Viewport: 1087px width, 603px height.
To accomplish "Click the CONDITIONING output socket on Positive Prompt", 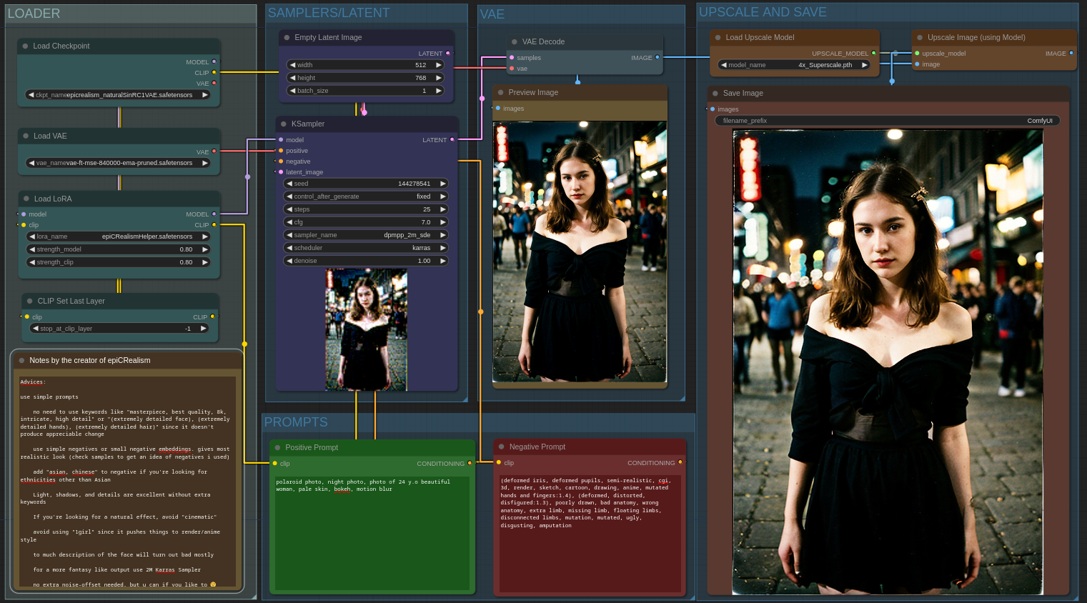I will point(470,463).
